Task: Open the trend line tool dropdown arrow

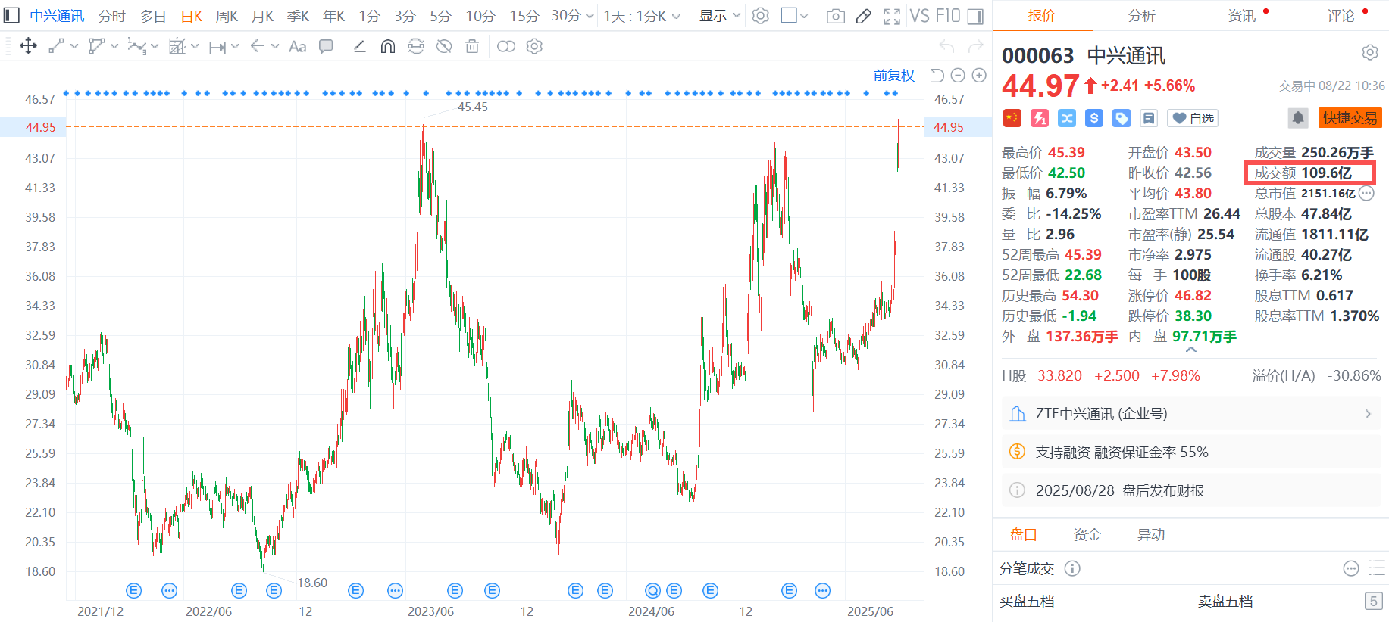Action: click(74, 47)
